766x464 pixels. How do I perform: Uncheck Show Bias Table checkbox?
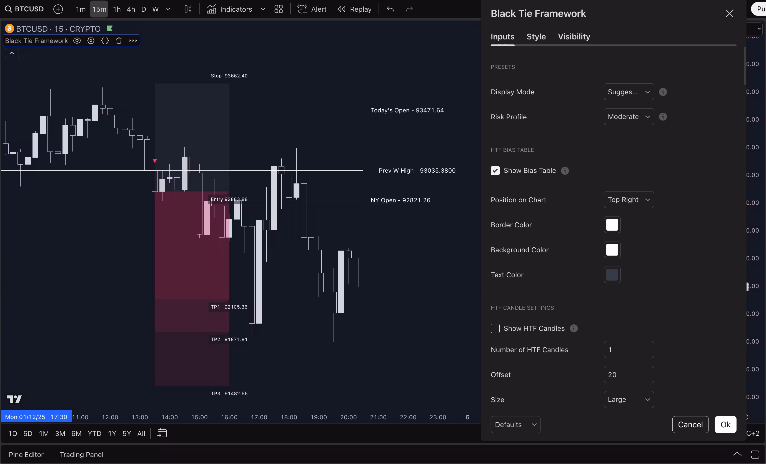point(495,170)
